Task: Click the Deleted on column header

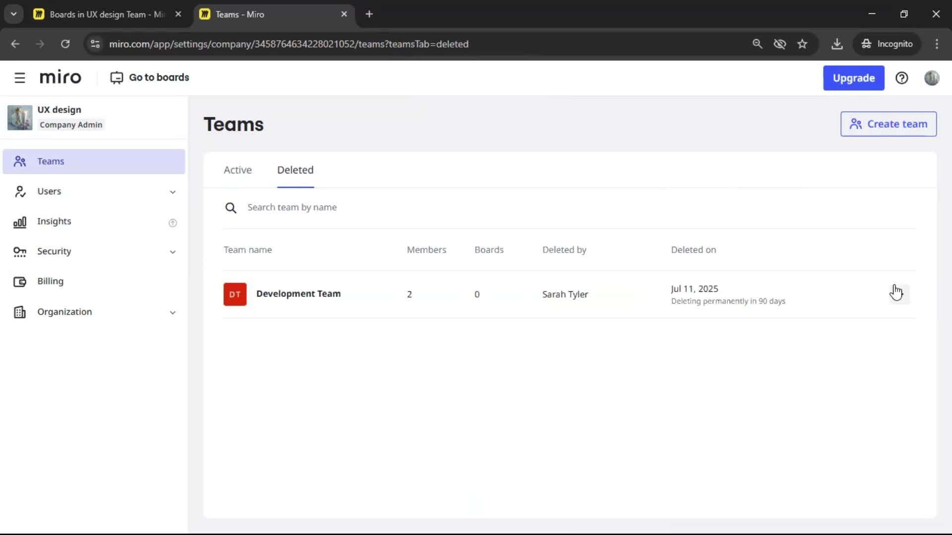Action: coord(693,250)
